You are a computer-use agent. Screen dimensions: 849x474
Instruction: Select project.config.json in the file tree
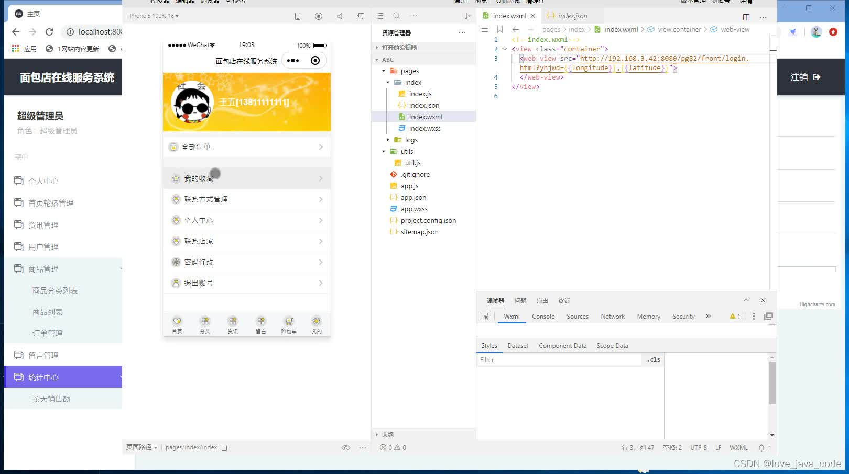tap(428, 221)
